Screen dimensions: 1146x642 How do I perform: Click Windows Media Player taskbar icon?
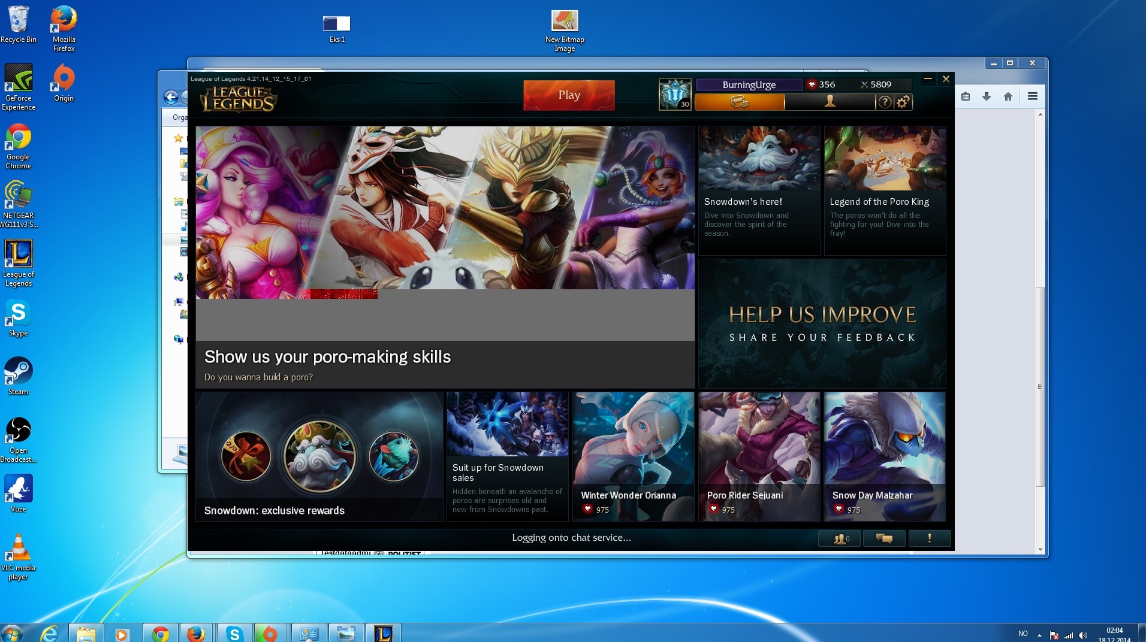(x=122, y=633)
